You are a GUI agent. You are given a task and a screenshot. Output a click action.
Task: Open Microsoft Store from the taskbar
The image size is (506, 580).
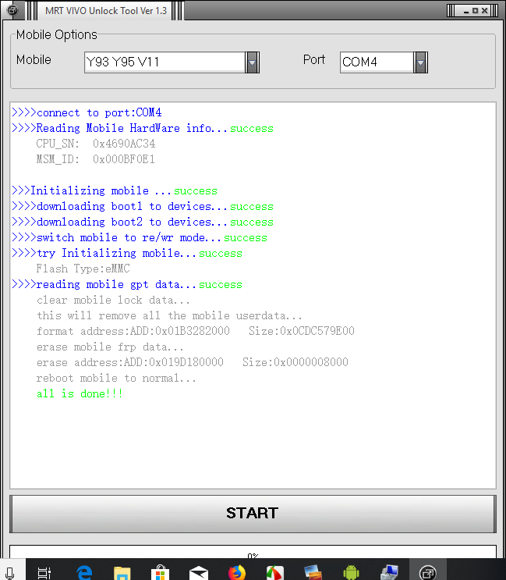(x=161, y=573)
